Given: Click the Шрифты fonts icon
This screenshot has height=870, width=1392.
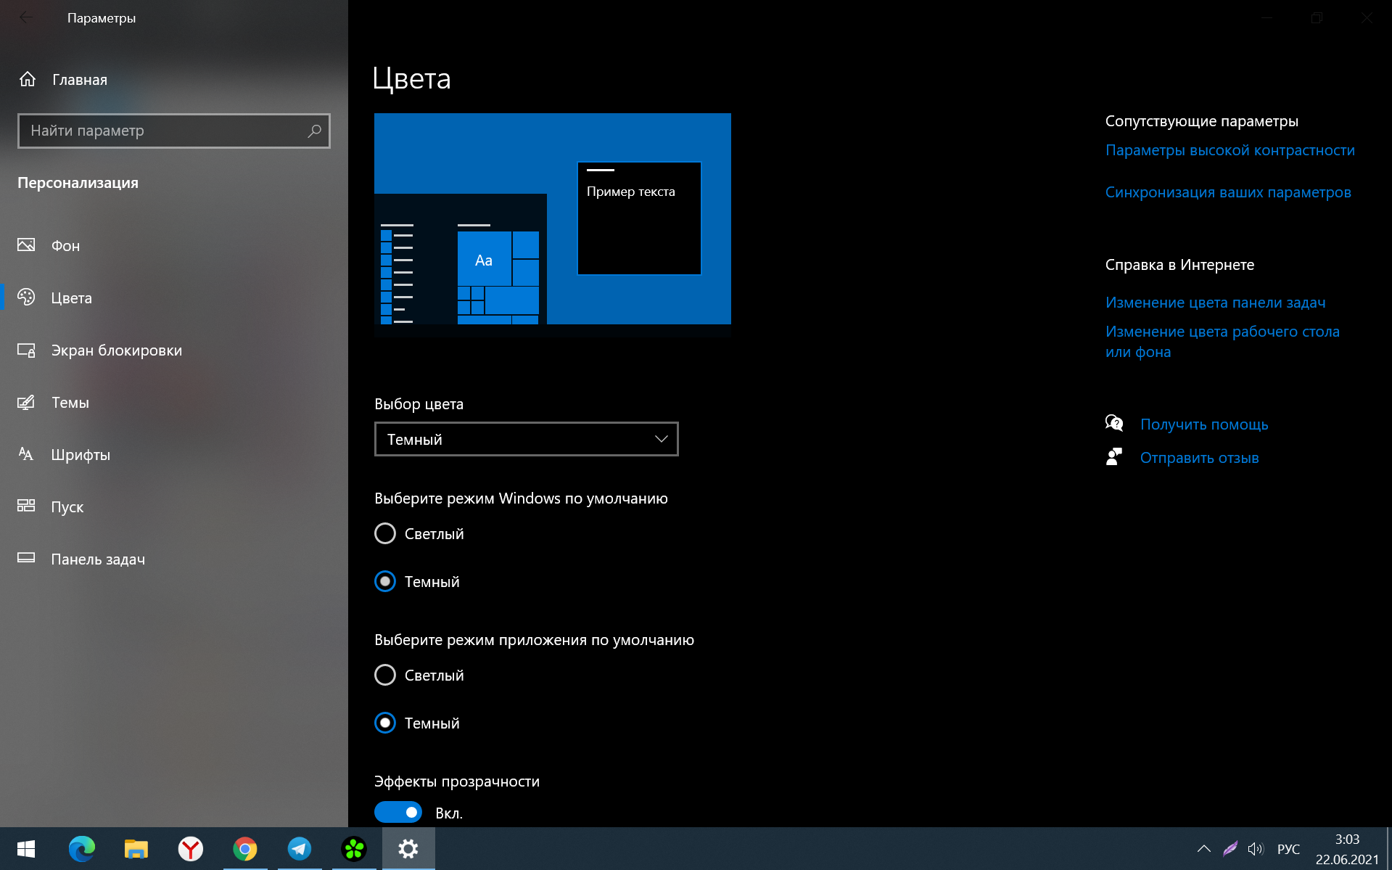Looking at the screenshot, I should tap(26, 454).
